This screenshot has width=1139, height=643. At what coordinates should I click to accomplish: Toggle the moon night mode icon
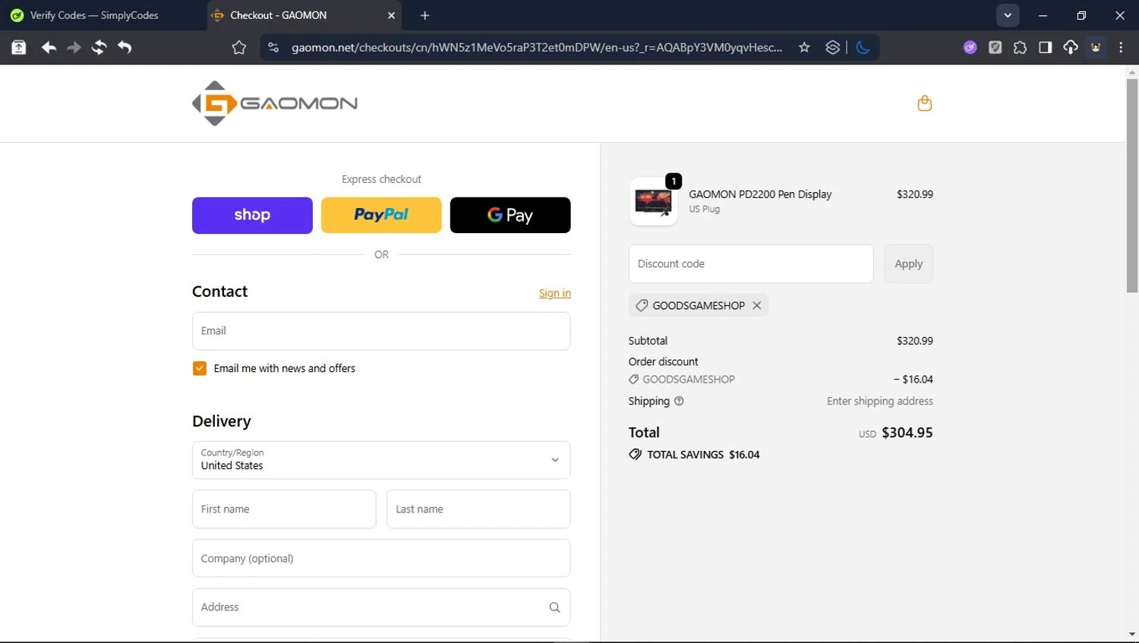863,47
